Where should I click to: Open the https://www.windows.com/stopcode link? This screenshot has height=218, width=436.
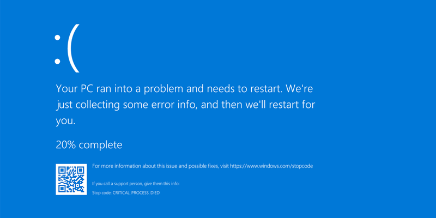(271, 166)
